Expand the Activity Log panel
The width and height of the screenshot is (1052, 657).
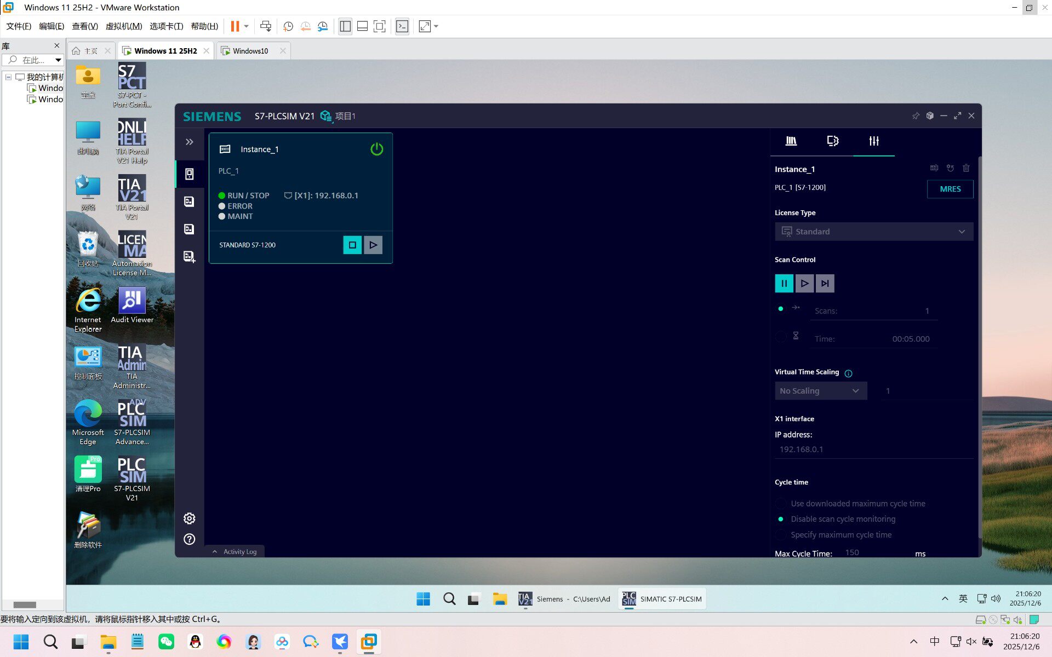(x=235, y=551)
